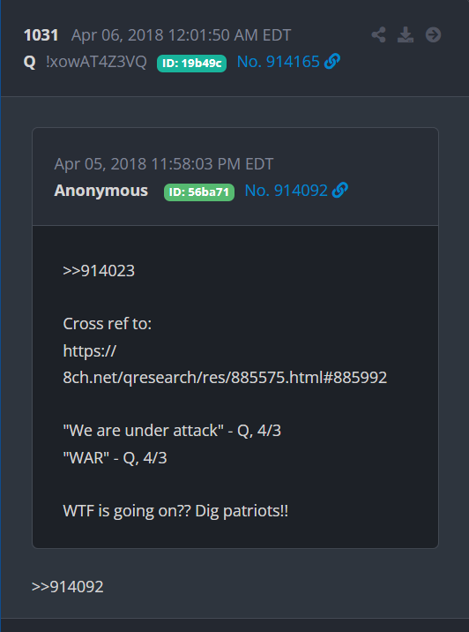Click chain link icon beside No. 914092
Viewport: 469px width, 632px height.
coord(340,191)
